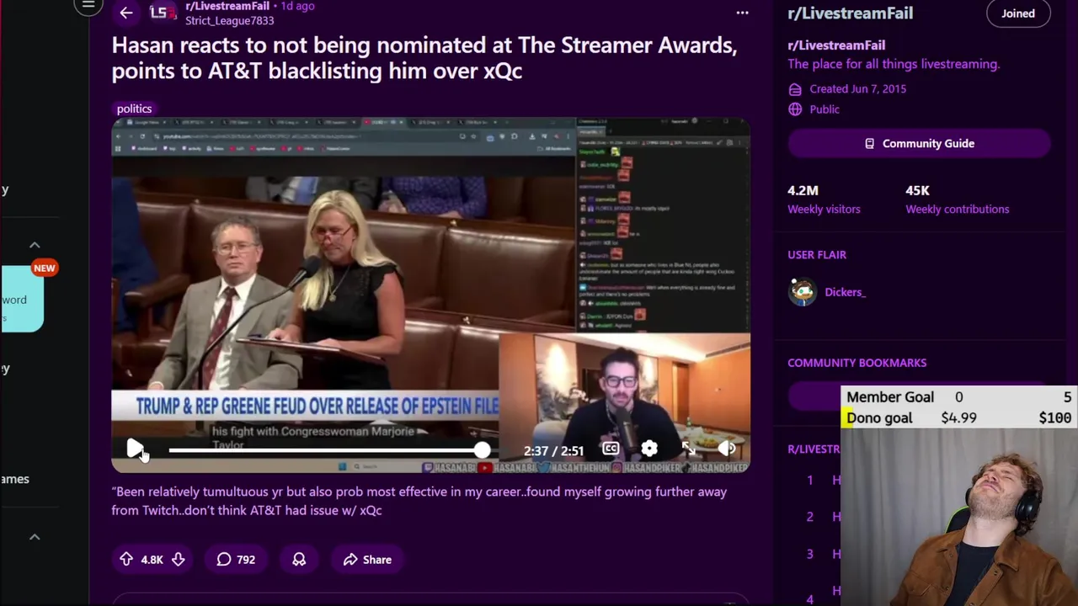Upvote the post
This screenshot has height=606, width=1078.
point(126,559)
